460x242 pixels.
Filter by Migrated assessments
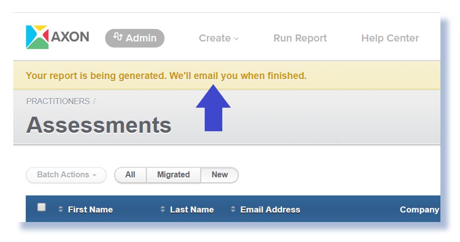(x=173, y=175)
